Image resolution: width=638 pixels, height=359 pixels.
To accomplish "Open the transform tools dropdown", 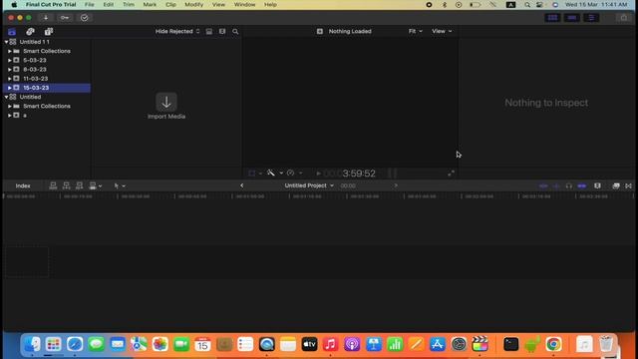I will (x=255, y=174).
